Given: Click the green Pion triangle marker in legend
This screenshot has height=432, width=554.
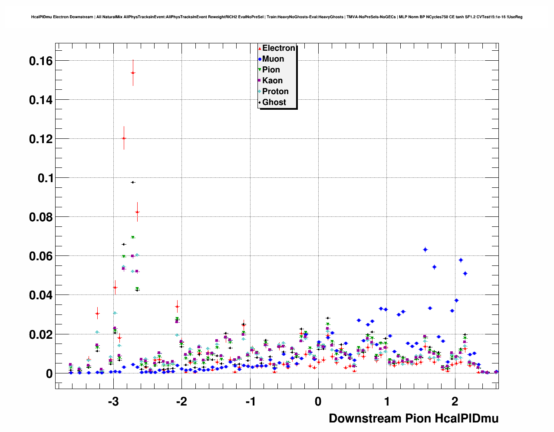Looking at the screenshot, I should click(260, 70).
